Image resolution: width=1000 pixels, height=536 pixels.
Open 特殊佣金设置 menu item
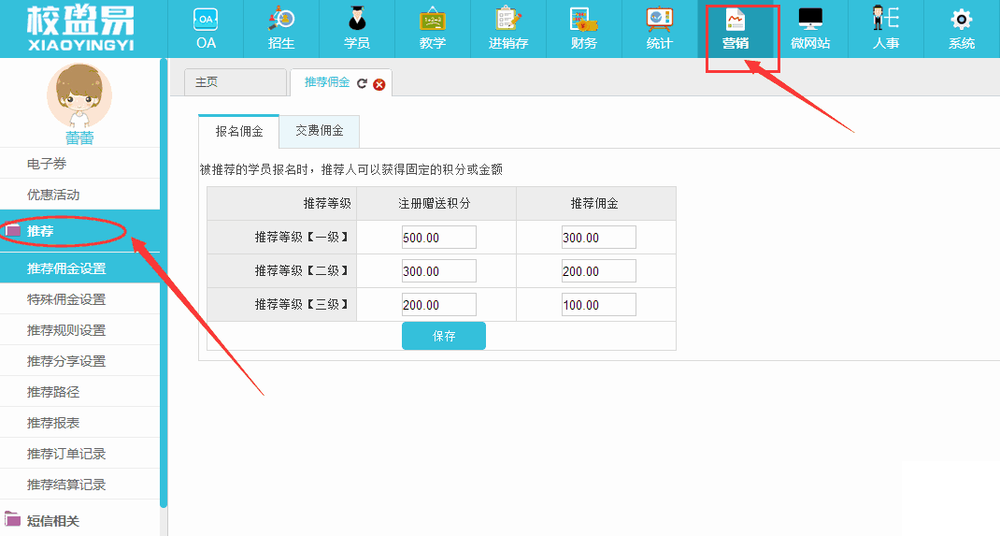[79, 299]
